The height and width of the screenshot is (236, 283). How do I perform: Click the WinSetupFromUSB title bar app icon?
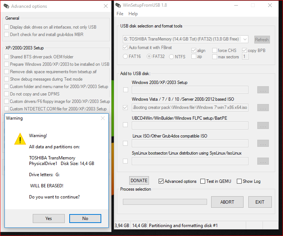[x=118, y=5]
